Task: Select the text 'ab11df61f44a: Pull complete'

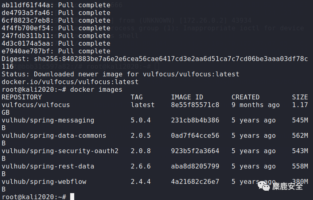Action: point(56,5)
